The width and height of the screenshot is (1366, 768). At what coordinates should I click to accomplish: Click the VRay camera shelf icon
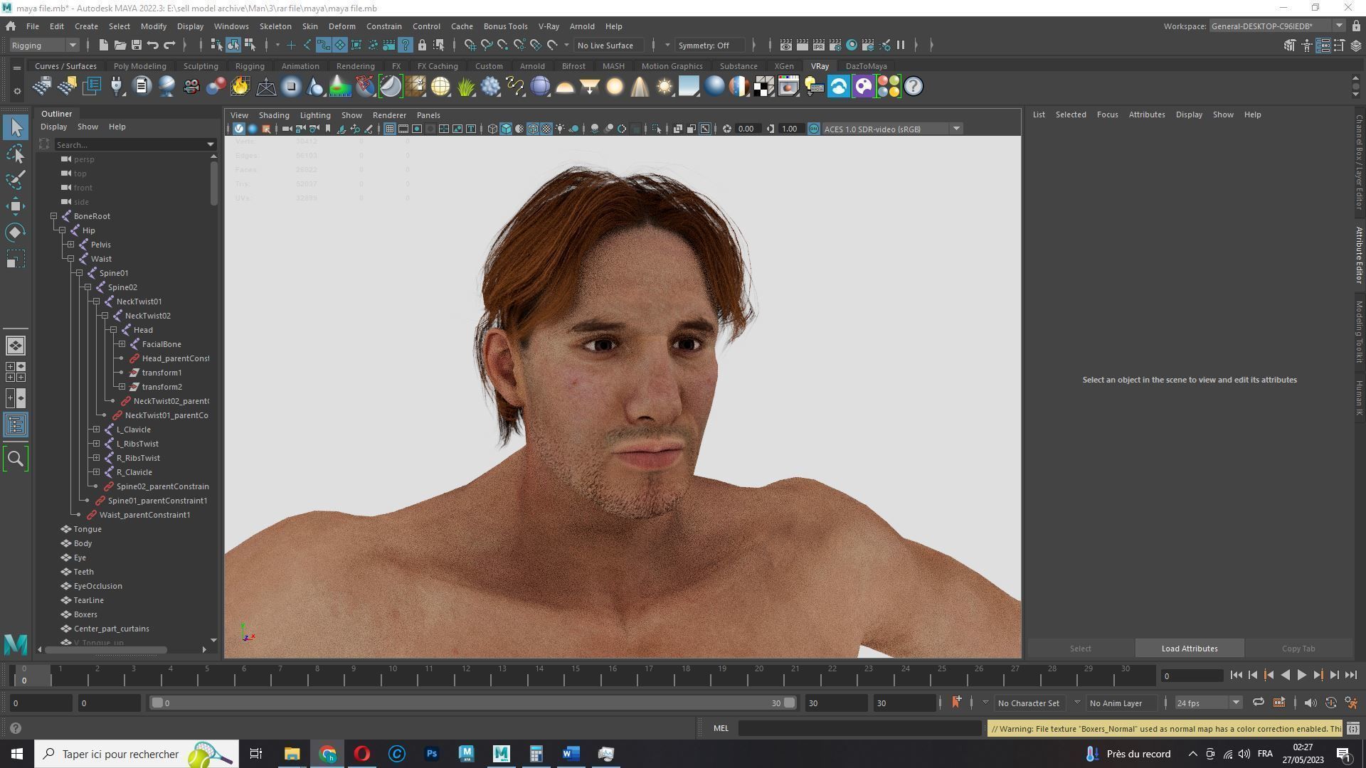(x=191, y=87)
